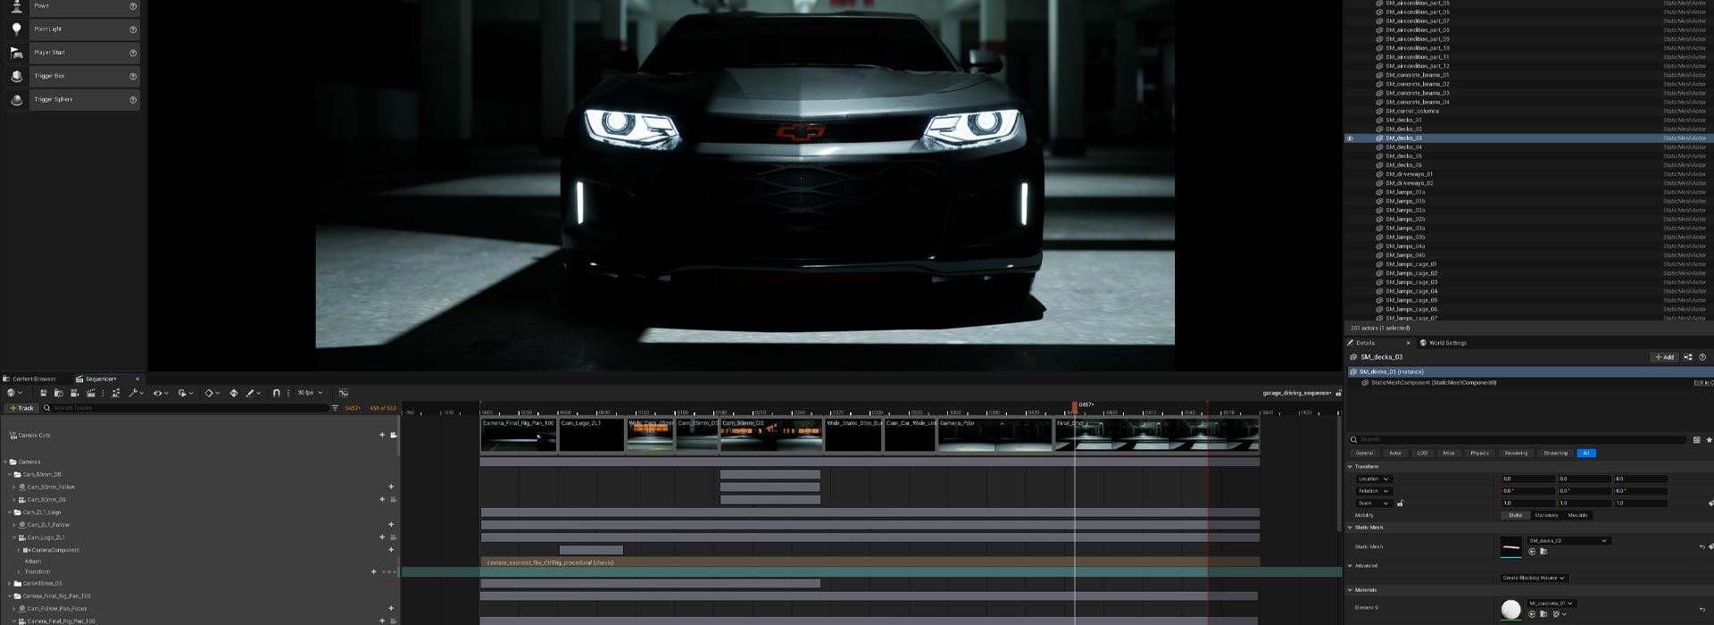Click the Add component button

pyautogui.click(x=1664, y=357)
